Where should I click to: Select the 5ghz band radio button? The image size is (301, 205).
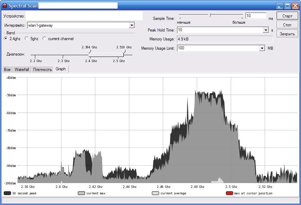pyautogui.click(x=27, y=39)
